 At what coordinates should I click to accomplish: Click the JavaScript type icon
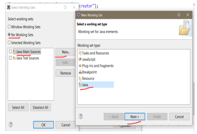click(80, 59)
